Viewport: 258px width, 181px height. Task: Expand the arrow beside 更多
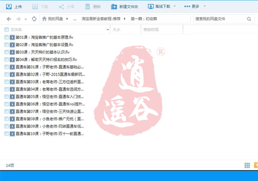point(205,6)
